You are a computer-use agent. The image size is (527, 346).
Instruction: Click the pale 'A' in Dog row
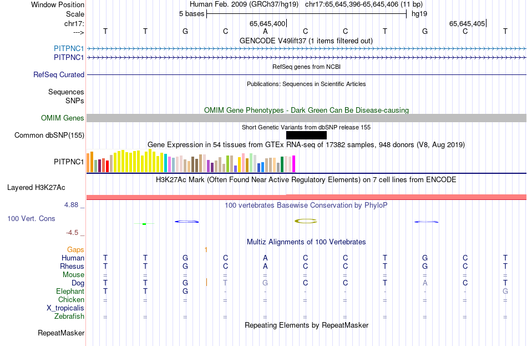coord(425,283)
